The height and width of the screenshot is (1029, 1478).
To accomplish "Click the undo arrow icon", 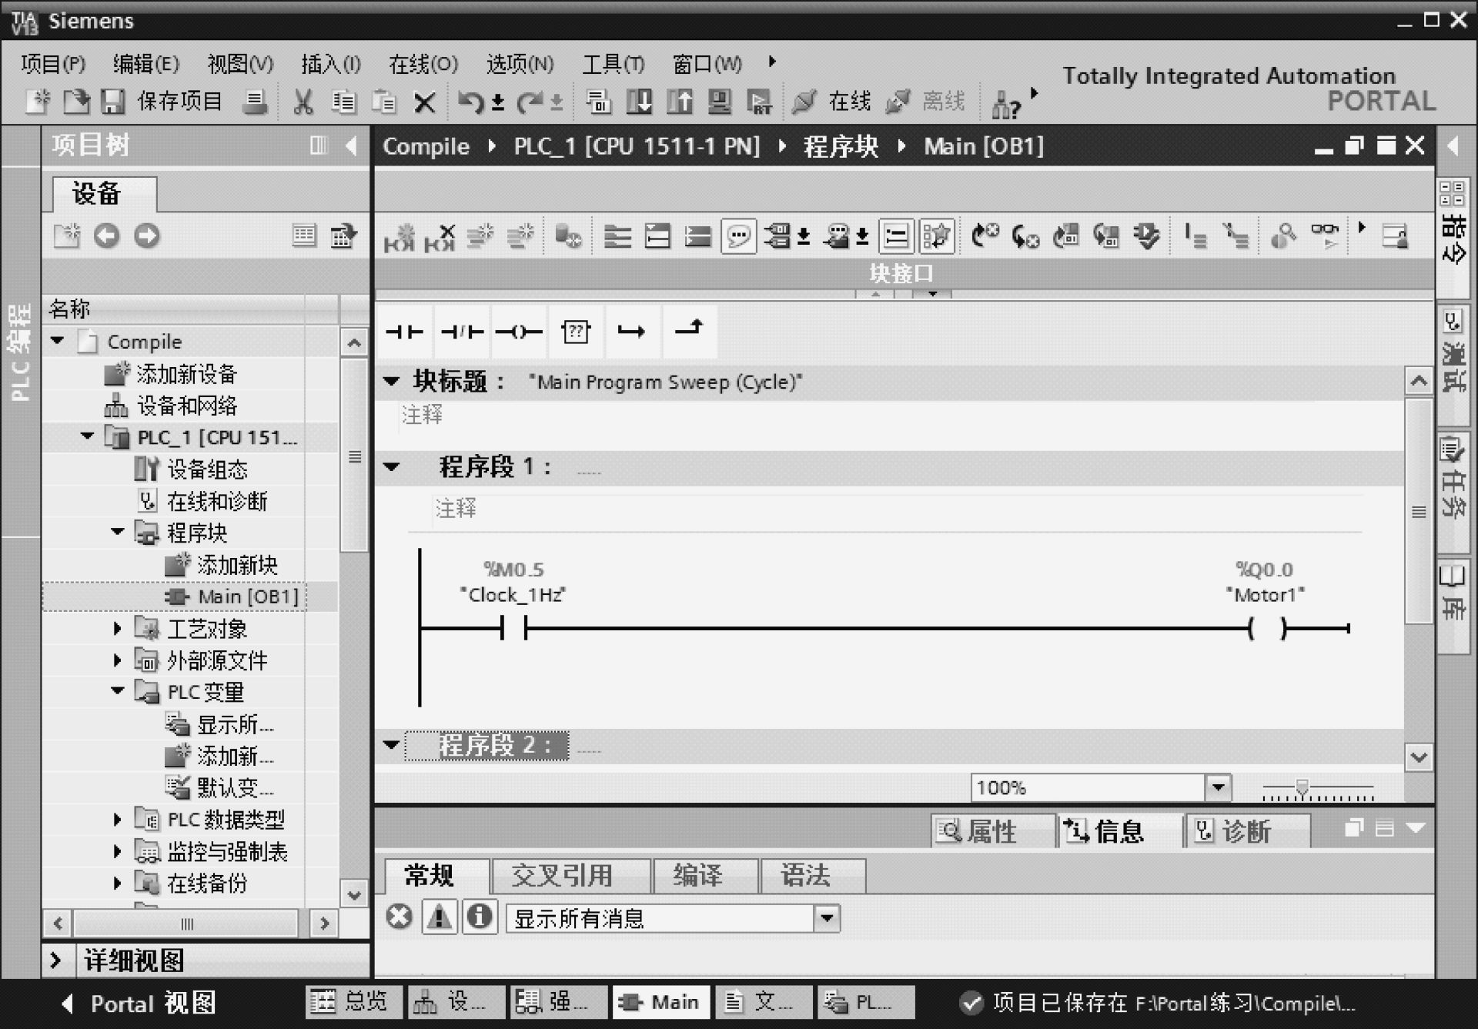I will (470, 102).
